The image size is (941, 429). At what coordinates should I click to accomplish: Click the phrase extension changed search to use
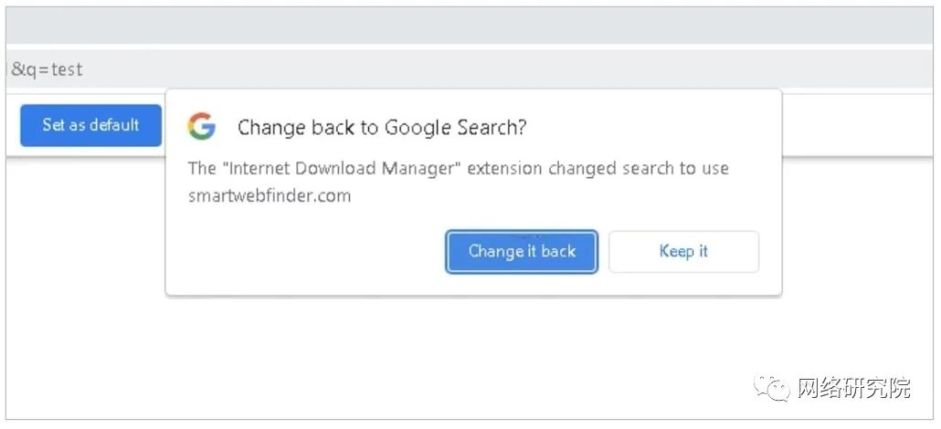(597, 168)
